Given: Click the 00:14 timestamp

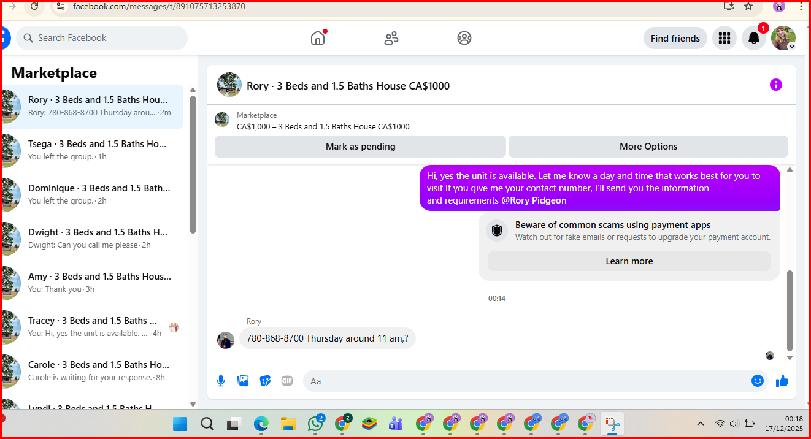Looking at the screenshot, I should point(497,299).
